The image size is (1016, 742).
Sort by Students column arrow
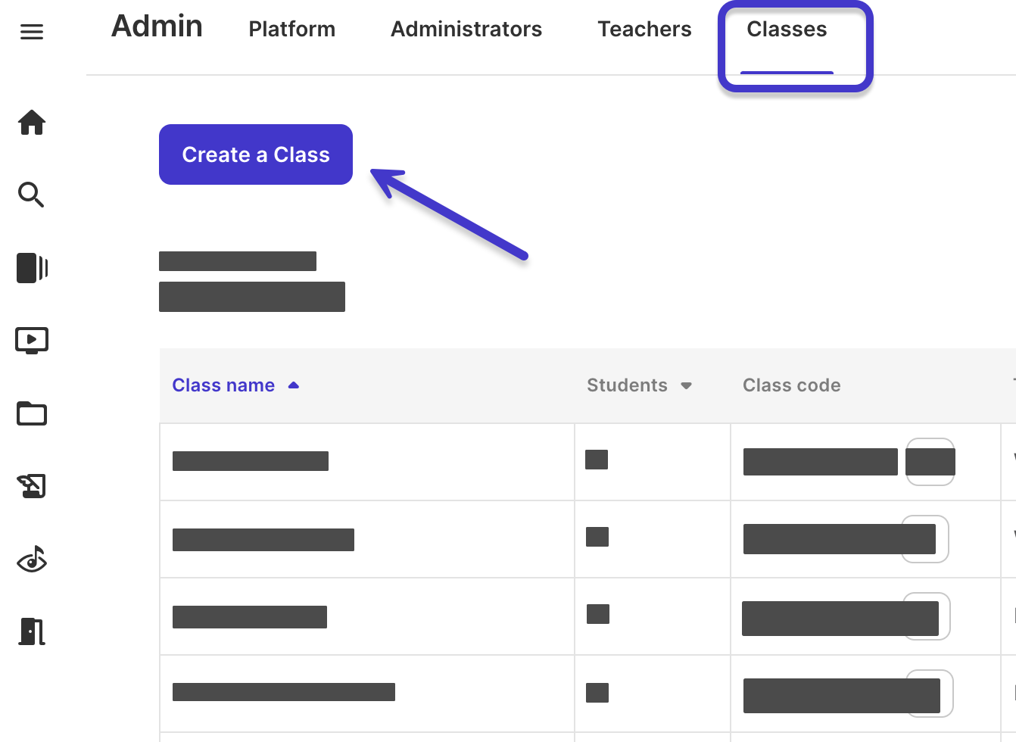[x=686, y=385]
